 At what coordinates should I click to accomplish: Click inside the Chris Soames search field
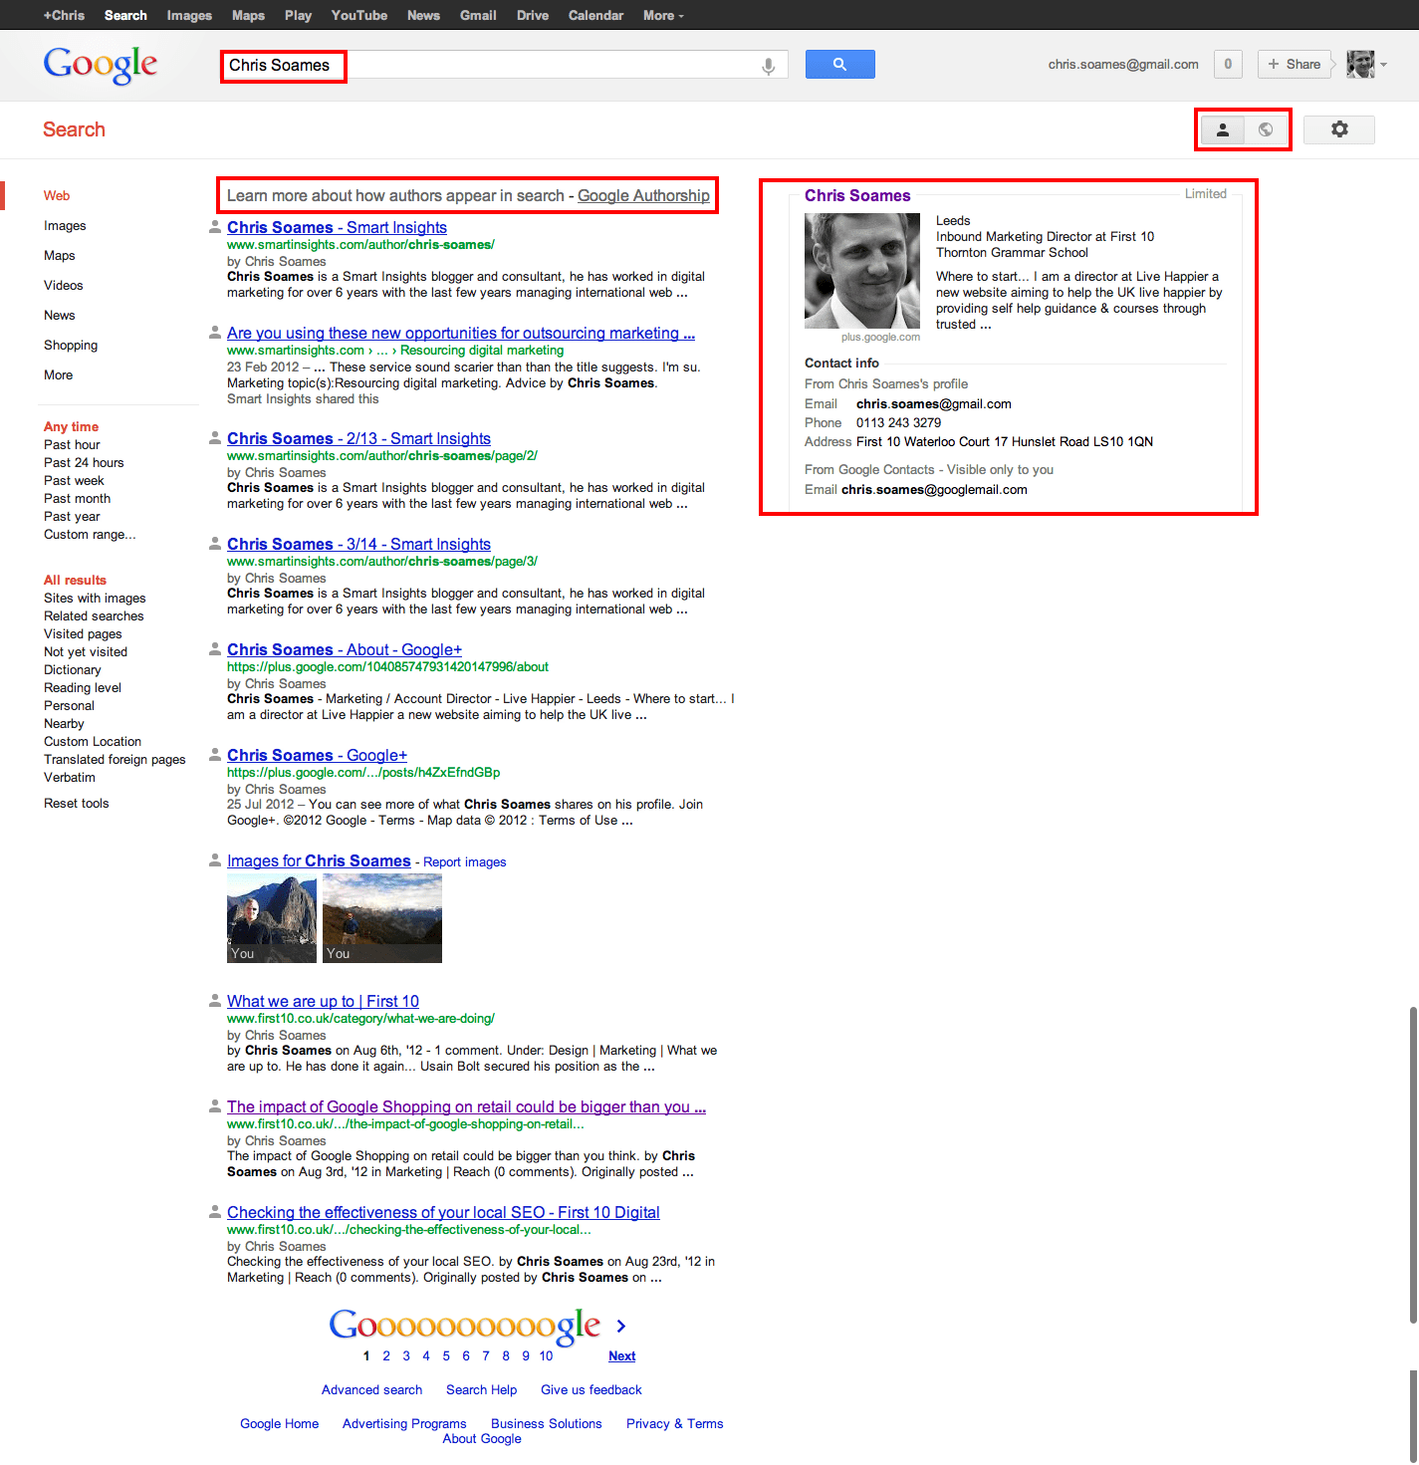click(498, 66)
